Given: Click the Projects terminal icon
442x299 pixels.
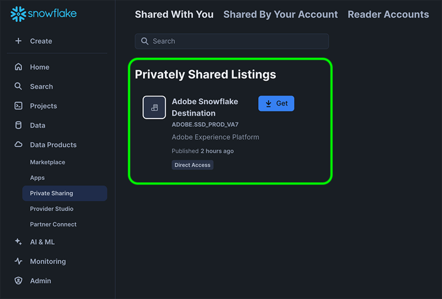Looking at the screenshot, I should 18,106.
